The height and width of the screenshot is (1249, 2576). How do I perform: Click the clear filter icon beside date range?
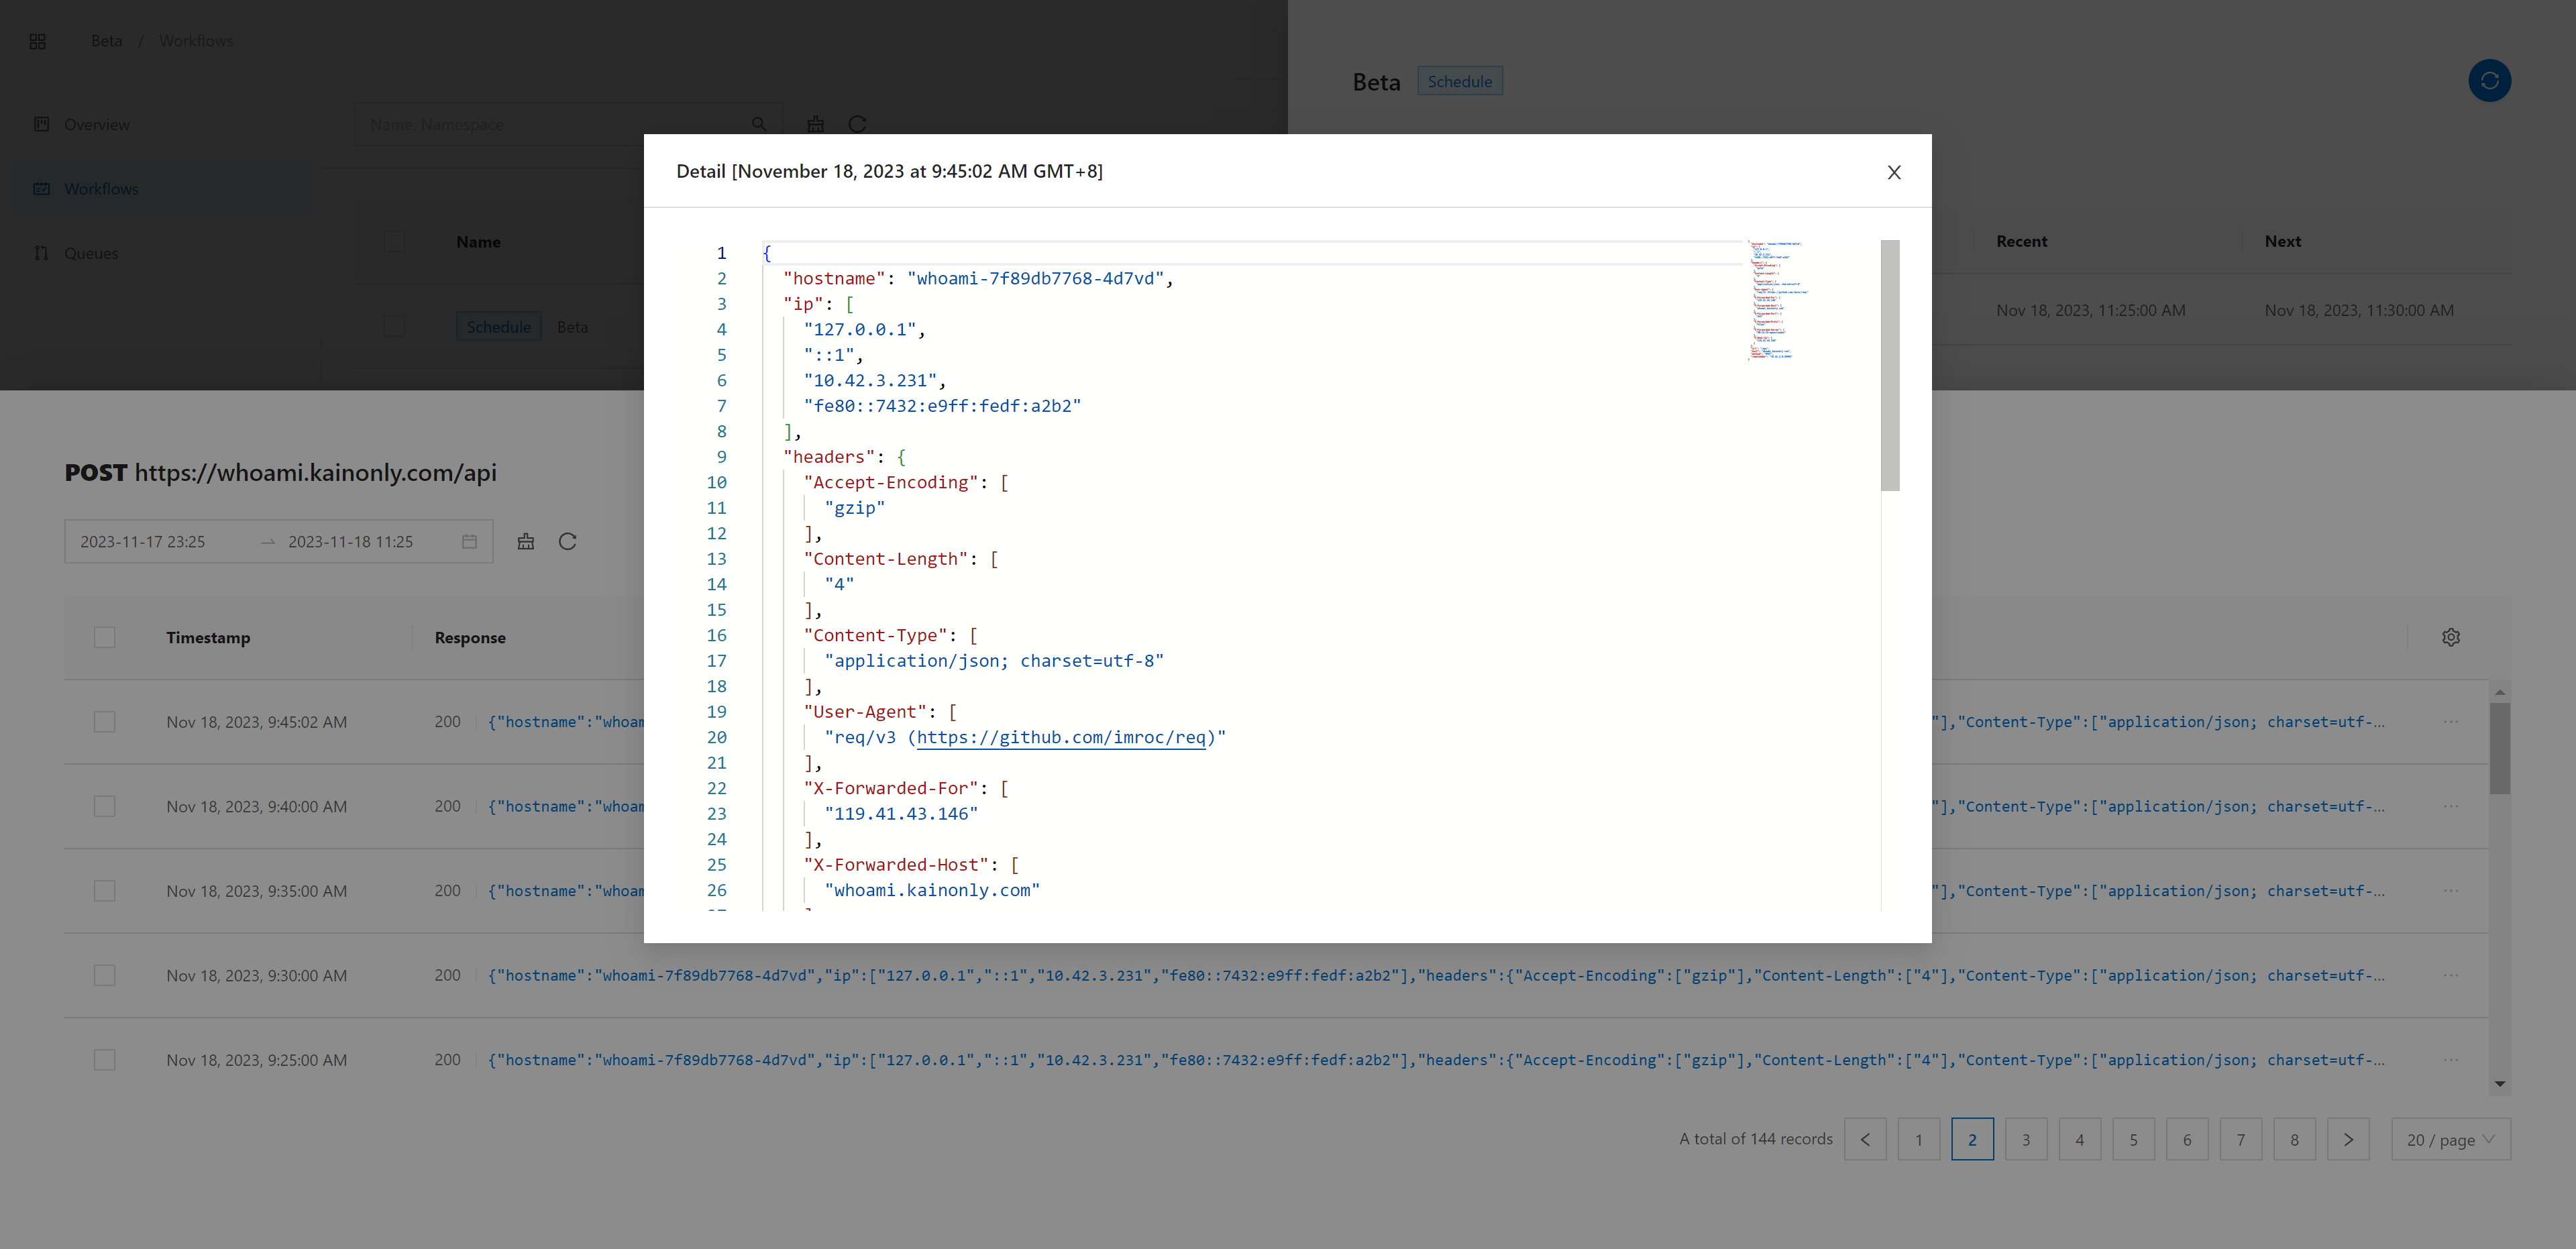tap(526, 541)
